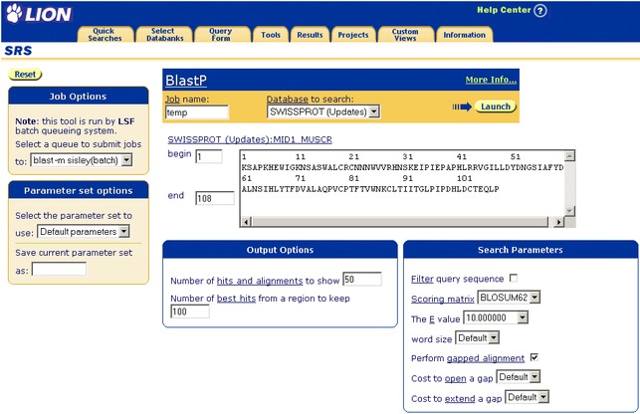Image resolution: width=640 pixels, height=414 pixels.
Task: Open the gapped alignment help link
Action: click(x=486, y=358)
